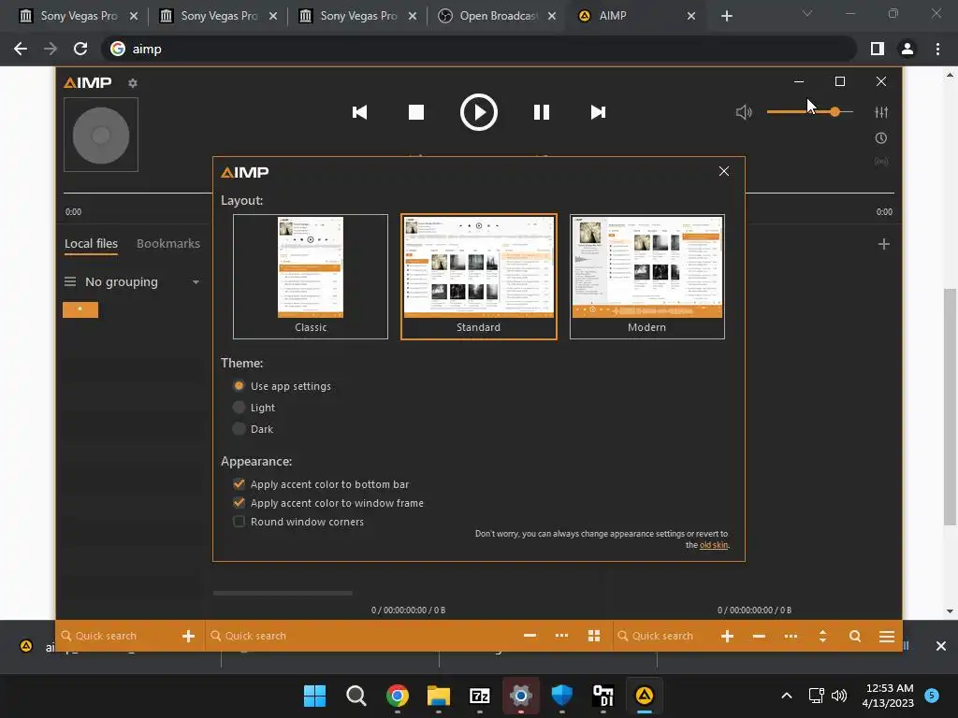Screen dimensions: 958x718
Task: Skip to the previous track
Action: point(360,112)
